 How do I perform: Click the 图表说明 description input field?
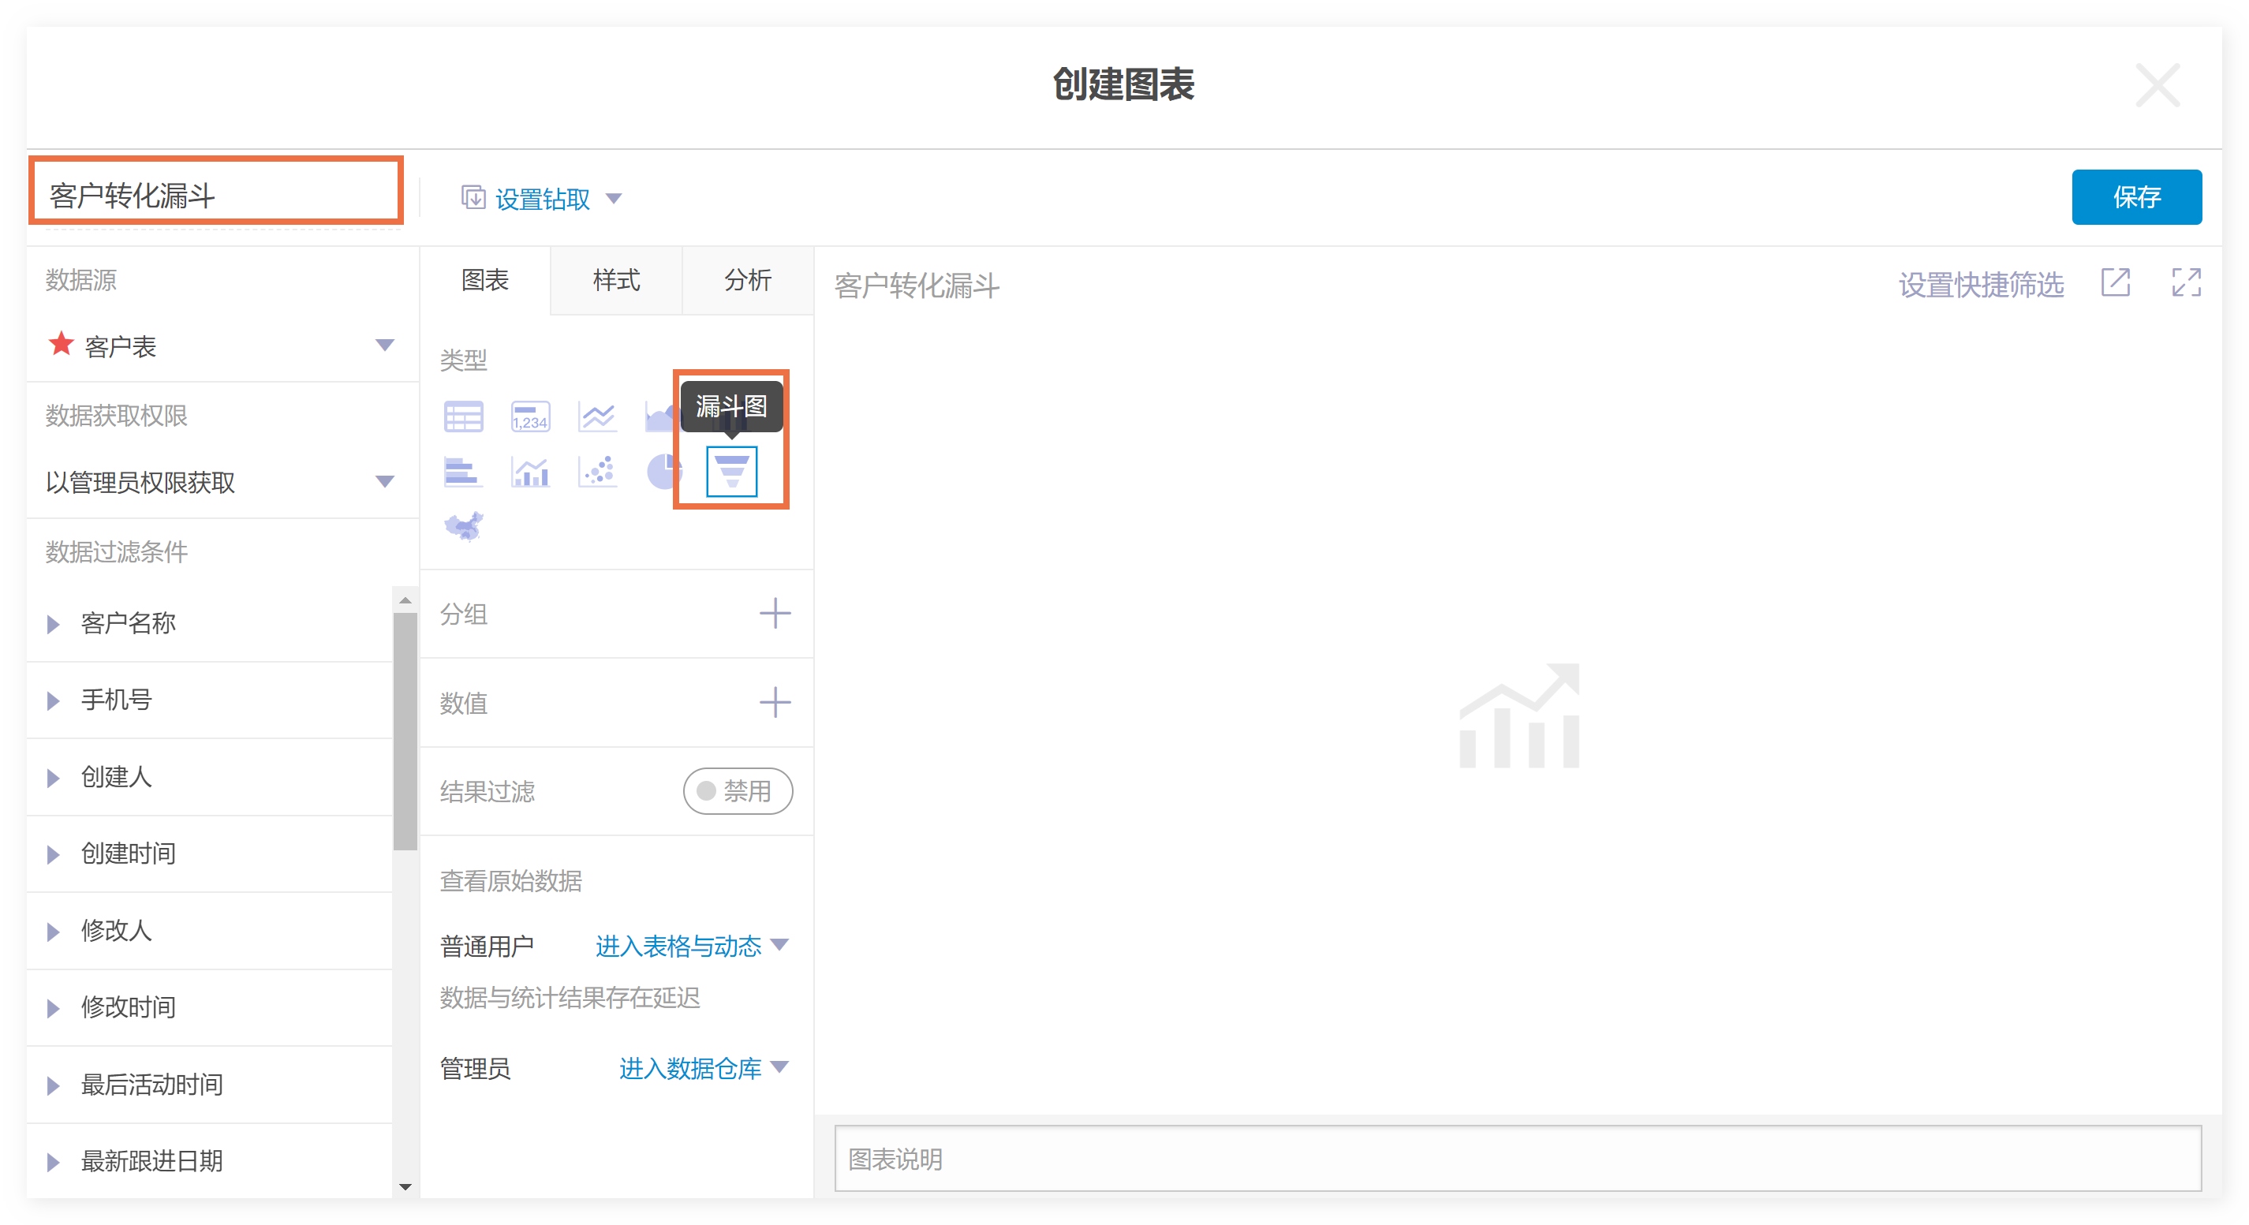pos(1518,1159)
